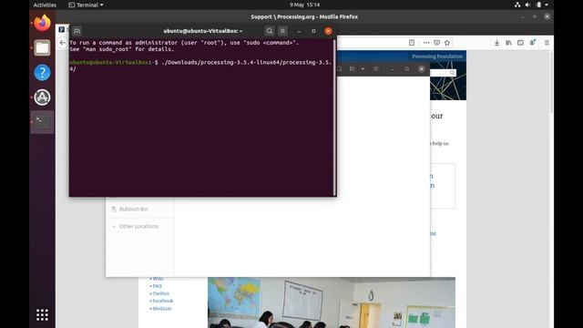The image size is (583, 328).
Task: Click the terminal window scrollbar
Action: (x=334, y=118)
